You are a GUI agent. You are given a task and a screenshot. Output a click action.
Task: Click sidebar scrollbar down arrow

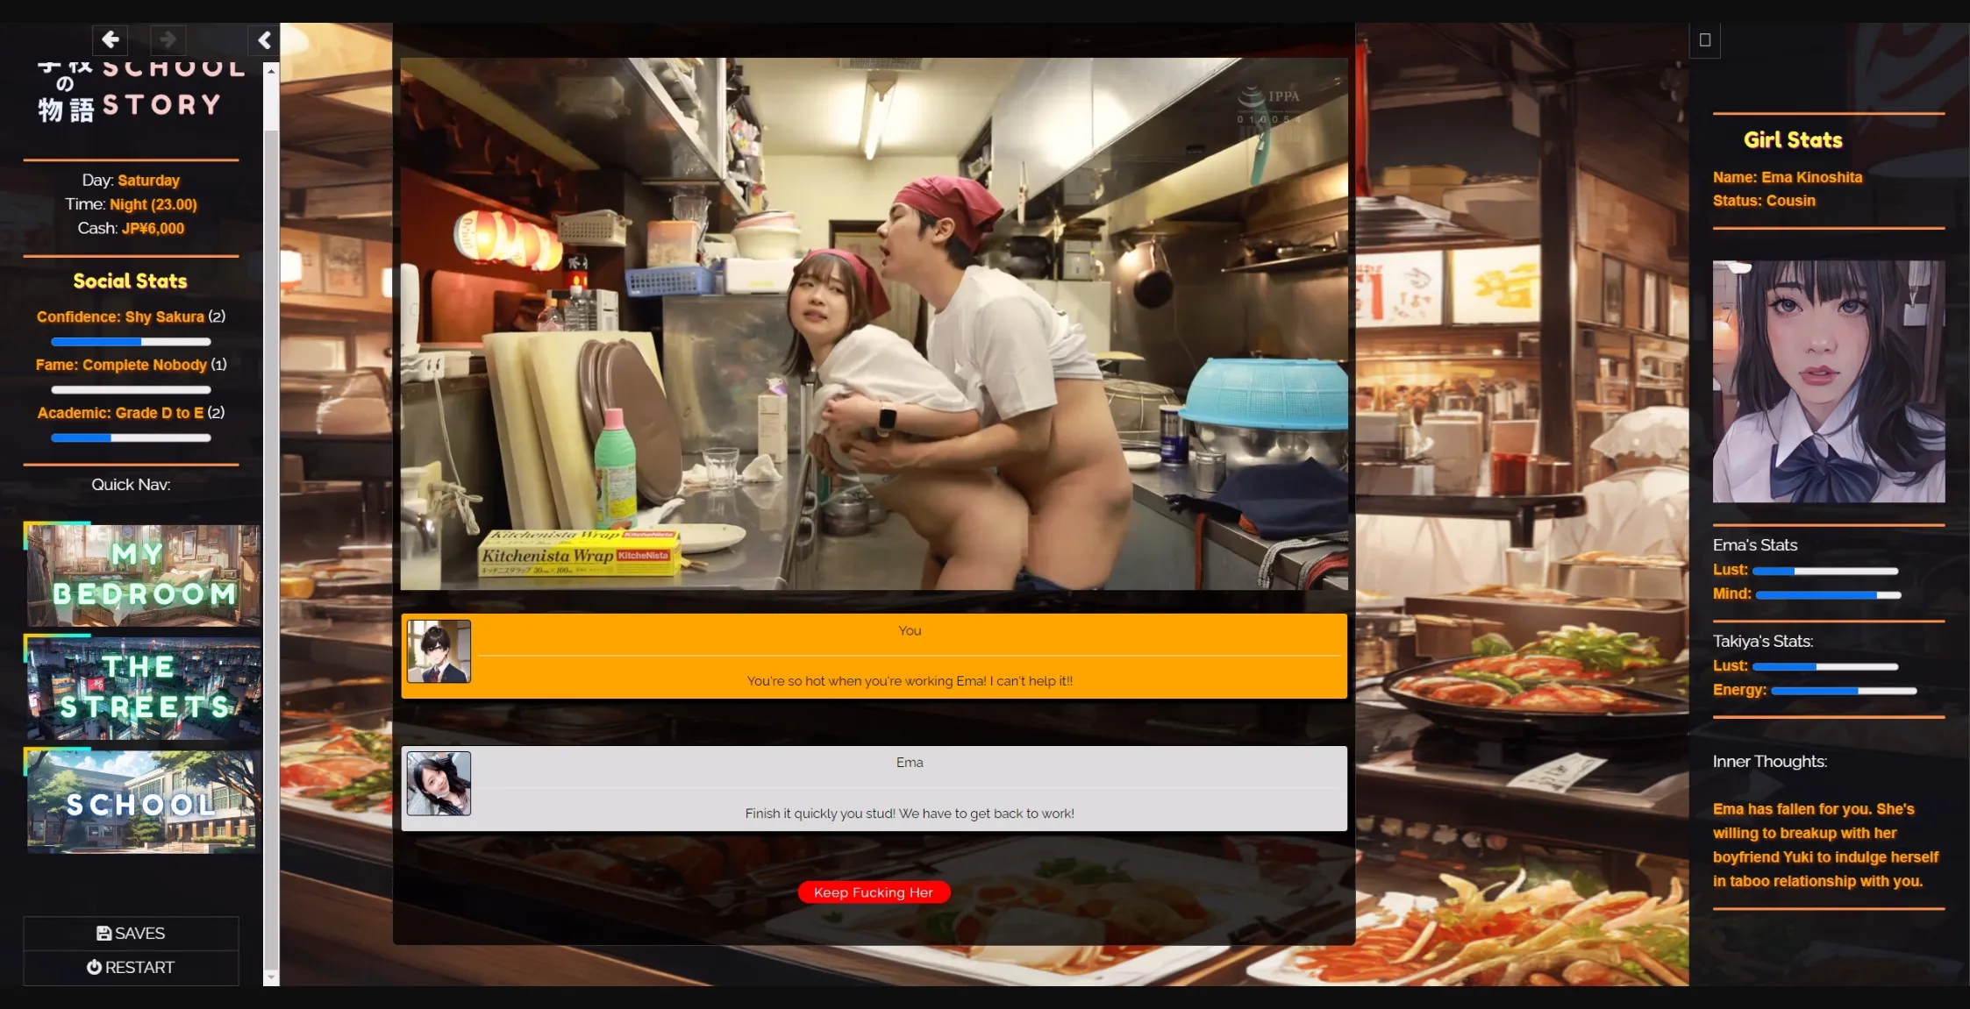click(x=271, y=977)
